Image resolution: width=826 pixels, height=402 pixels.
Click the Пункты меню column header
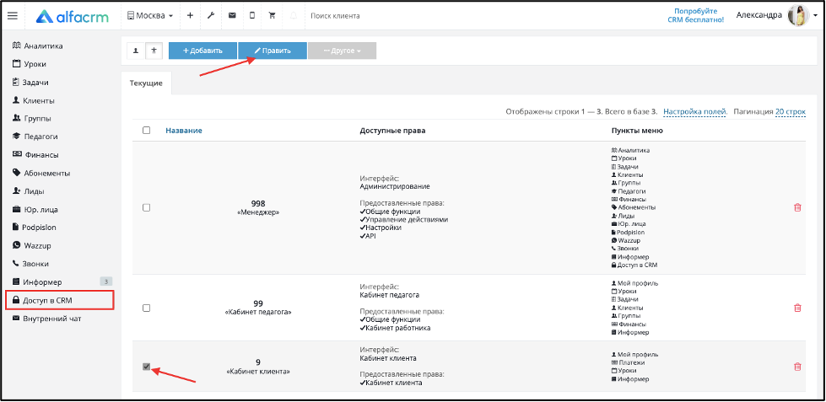tap(637, 131)
